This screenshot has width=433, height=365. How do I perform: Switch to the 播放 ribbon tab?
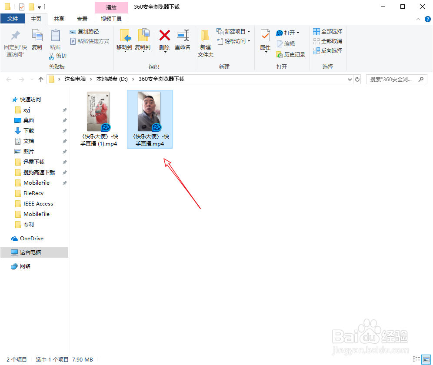pyautogui.click(x=111, y=7)
